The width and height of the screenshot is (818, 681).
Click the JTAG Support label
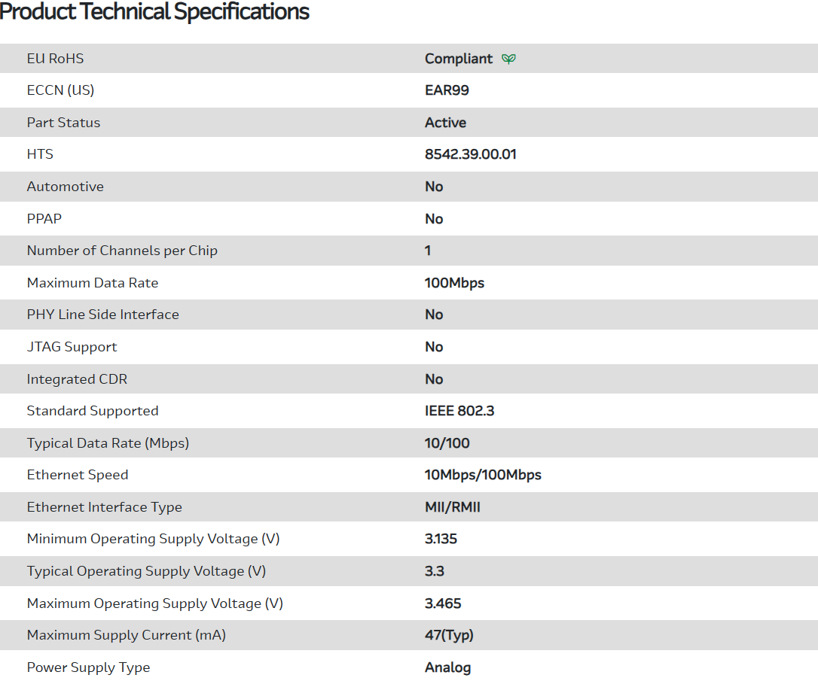(72, 347)
